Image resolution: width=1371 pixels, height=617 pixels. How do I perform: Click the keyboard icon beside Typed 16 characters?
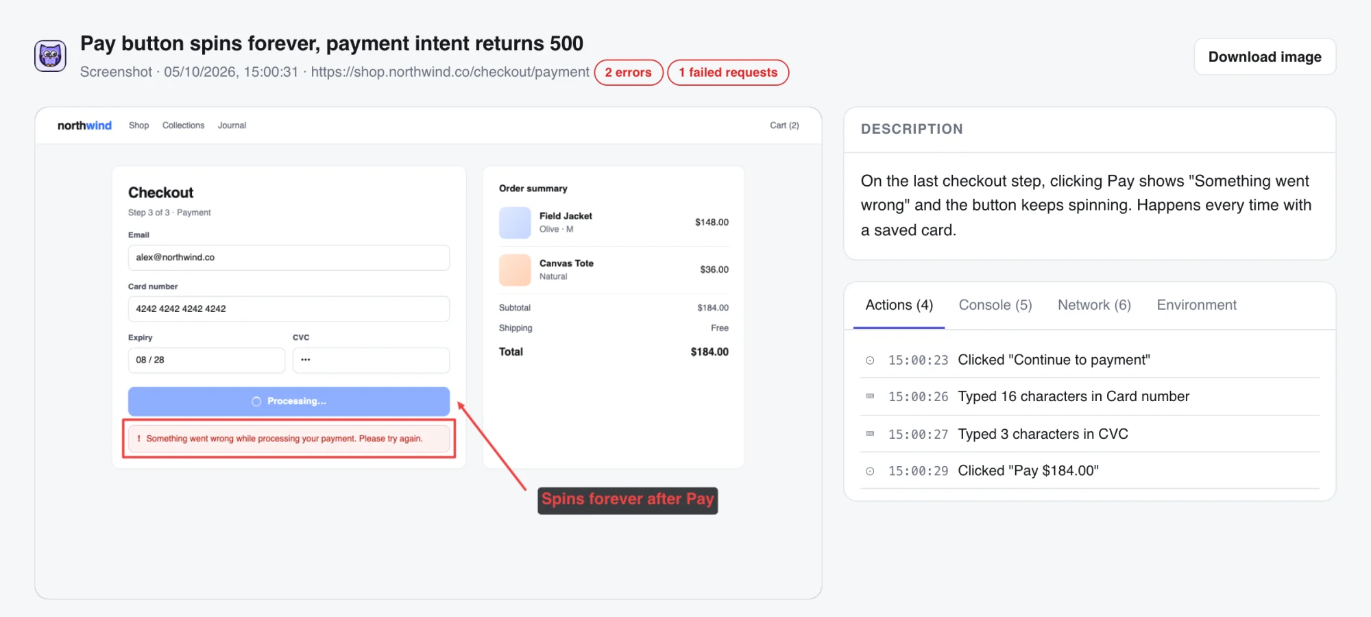coord(870,396)
